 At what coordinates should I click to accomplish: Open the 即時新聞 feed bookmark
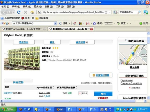[42, 18]
